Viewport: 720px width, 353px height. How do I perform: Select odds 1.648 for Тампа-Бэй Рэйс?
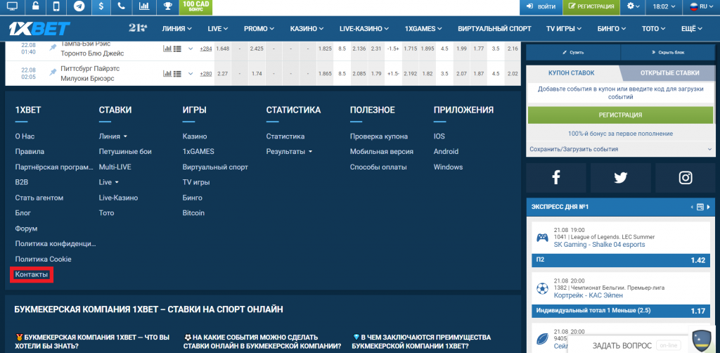223,49
